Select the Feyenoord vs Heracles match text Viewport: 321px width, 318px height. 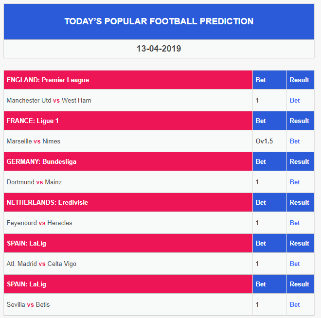(x=39, y=223)
